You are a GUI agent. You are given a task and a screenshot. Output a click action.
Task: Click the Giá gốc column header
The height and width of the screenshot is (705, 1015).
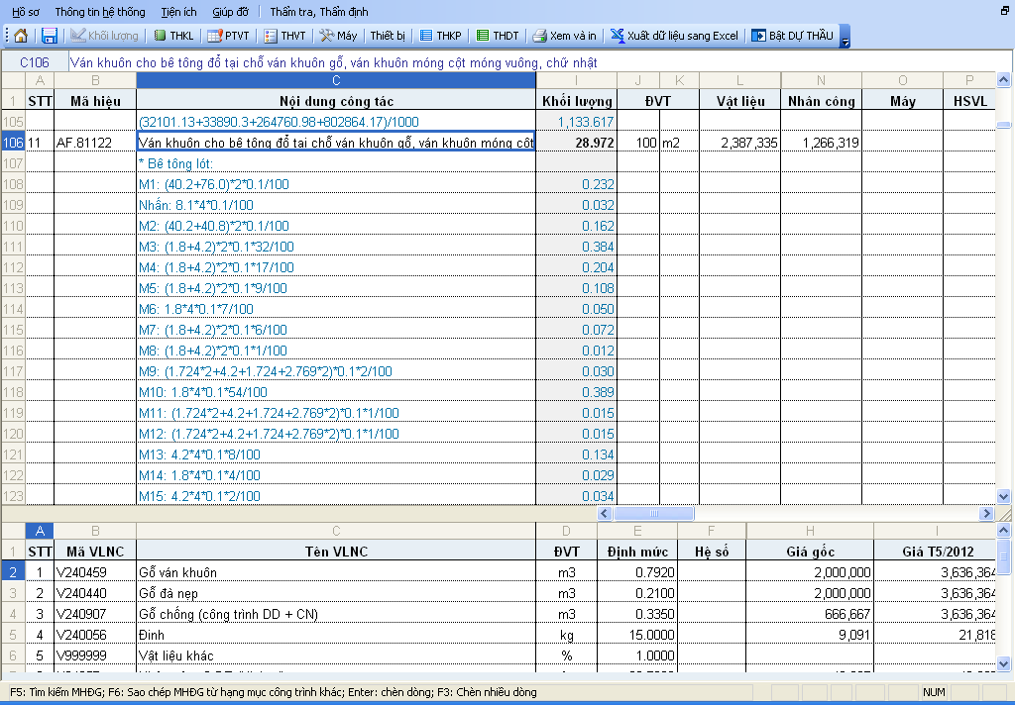click(x=810, y=552)
